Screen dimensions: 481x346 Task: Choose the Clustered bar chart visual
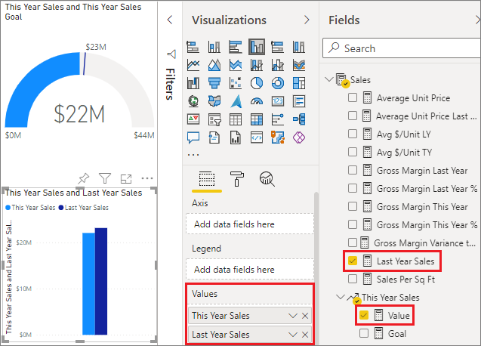[x=236, y=47]
